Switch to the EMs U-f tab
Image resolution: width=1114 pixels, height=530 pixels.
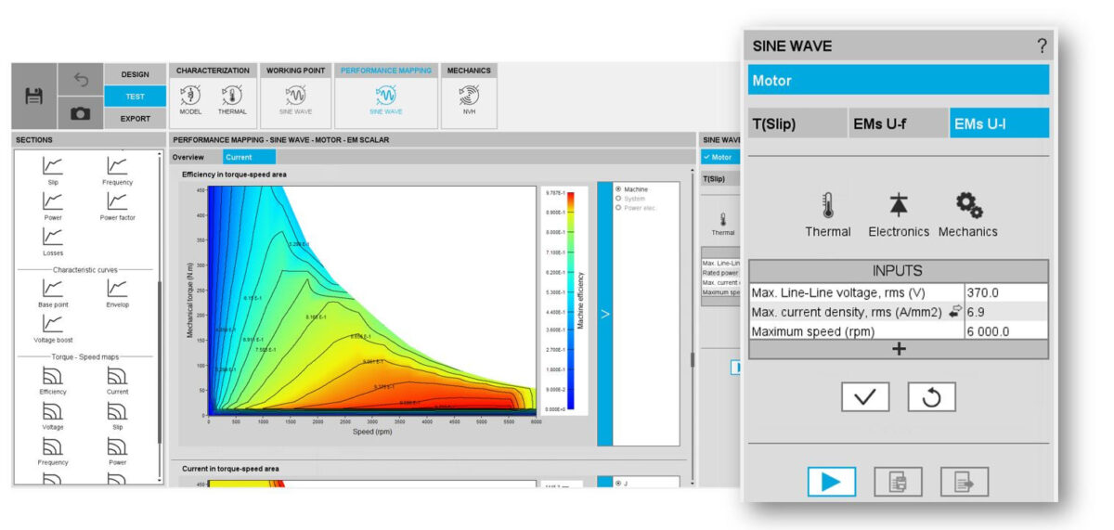[x=897, y=123]
